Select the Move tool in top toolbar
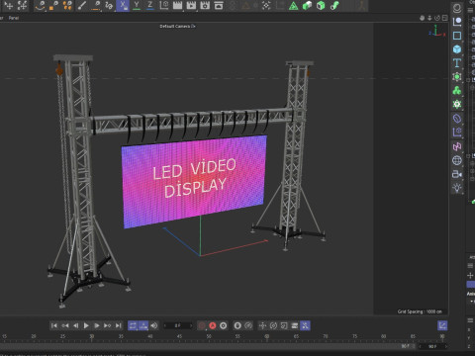This screenshot has width=475, height=356. (9, 5)
